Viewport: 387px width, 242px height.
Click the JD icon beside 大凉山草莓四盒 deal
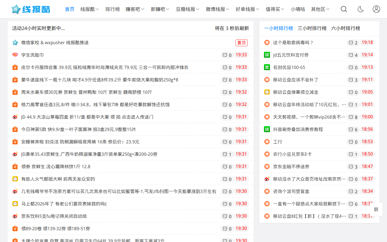(15, 117)
